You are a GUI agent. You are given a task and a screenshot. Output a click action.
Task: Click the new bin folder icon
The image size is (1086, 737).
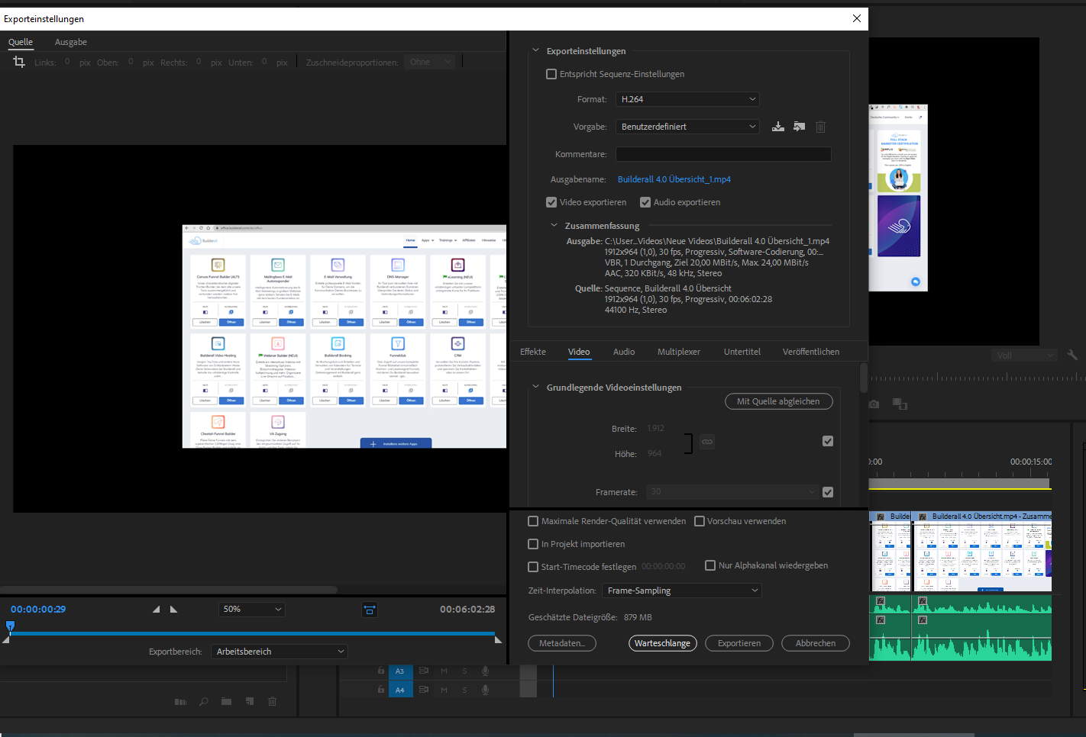(227, 701)
